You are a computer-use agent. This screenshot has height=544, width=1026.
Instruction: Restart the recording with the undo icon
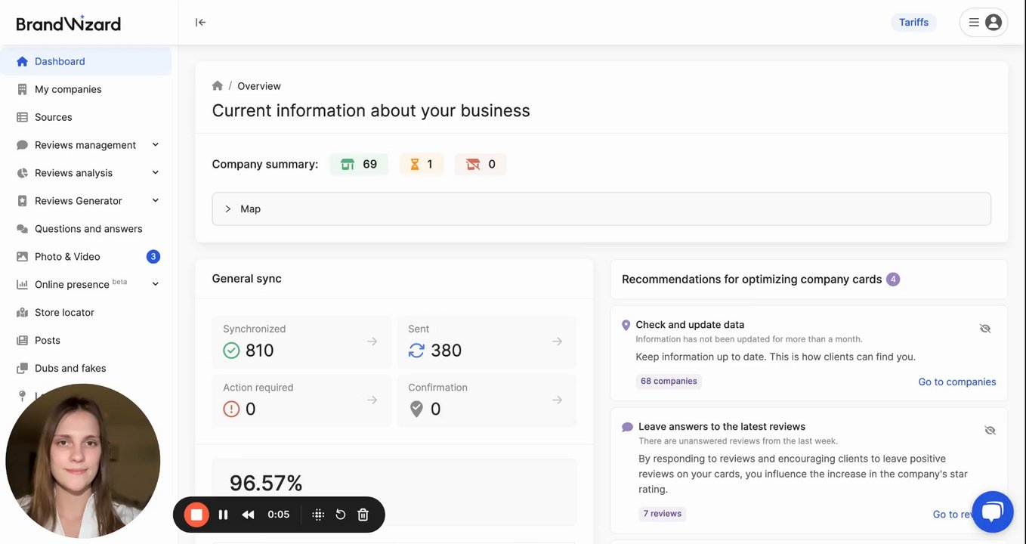click(x=341, y=515)
